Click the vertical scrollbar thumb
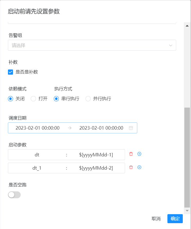The width and height of the screenshot is (191, 229). point(187,157)
